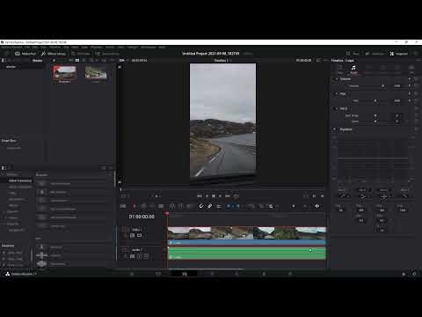This screenshot has width=422, height=317.
Task: Toggle Auto Track Selector on Video 1
Action: pyautogui.click(x=132, y=235)
